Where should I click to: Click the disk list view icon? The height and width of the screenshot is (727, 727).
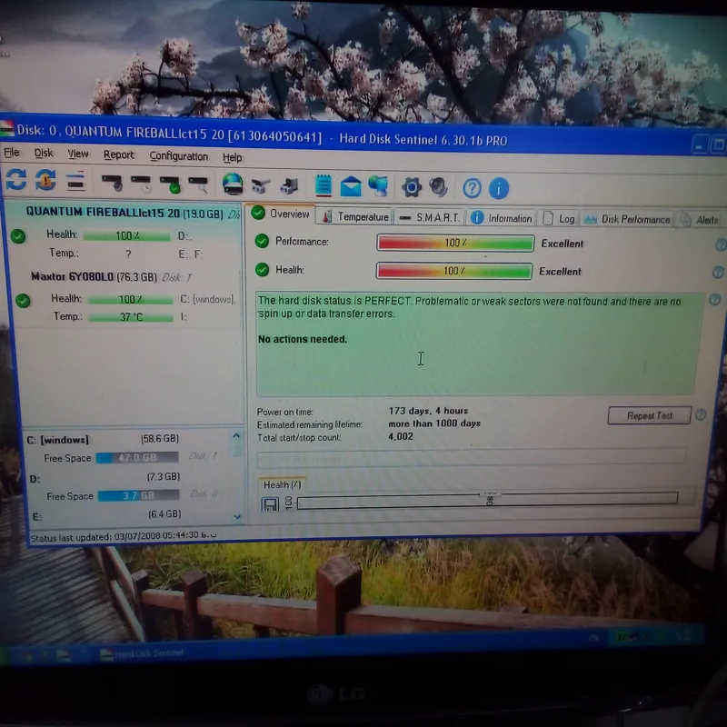(x=75, y=181)
